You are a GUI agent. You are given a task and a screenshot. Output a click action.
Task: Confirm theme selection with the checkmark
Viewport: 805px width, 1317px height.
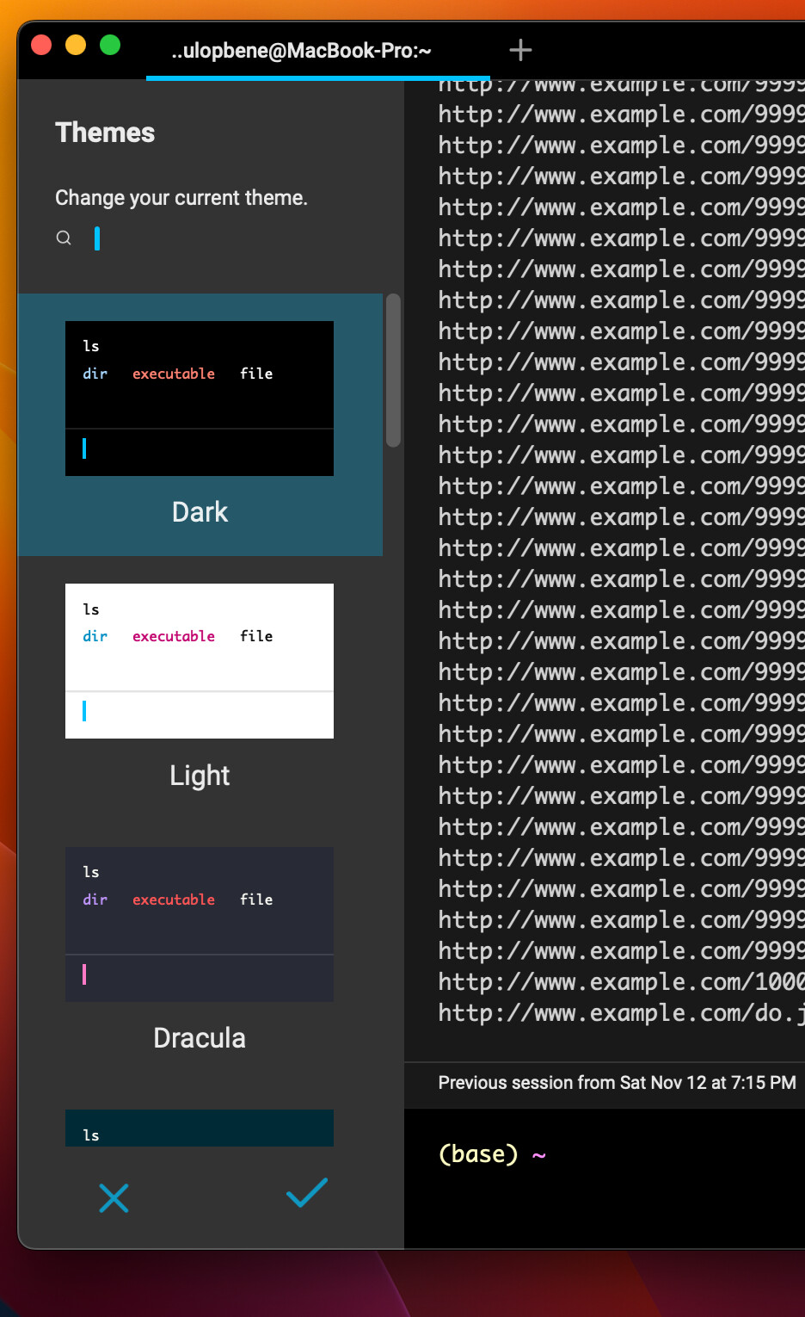(307, 1194)
